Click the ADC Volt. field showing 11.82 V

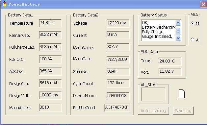click(170, 72)
